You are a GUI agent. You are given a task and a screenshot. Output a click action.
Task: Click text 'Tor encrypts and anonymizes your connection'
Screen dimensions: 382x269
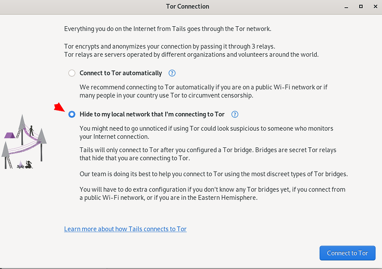point(127,46)
